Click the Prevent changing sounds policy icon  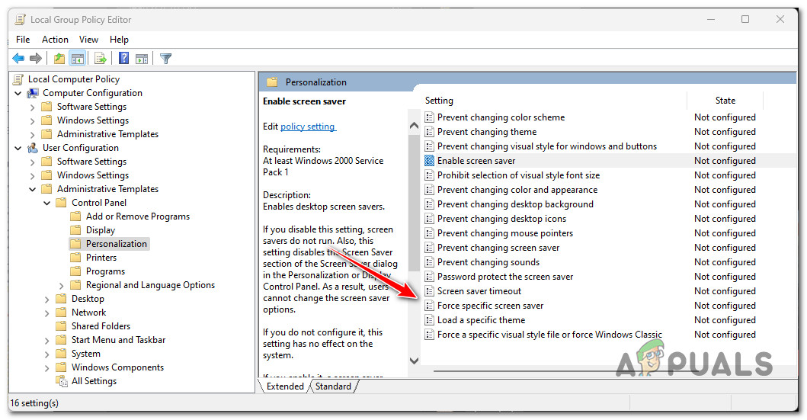(429, 262)
